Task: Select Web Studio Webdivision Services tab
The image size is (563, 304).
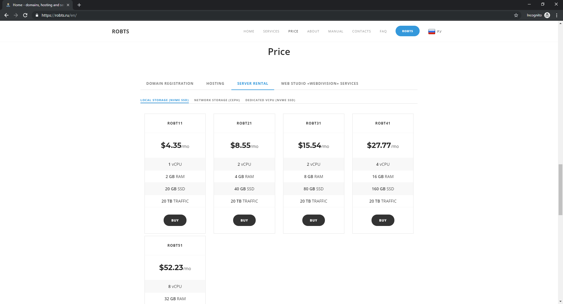Action: coord(320,84)
